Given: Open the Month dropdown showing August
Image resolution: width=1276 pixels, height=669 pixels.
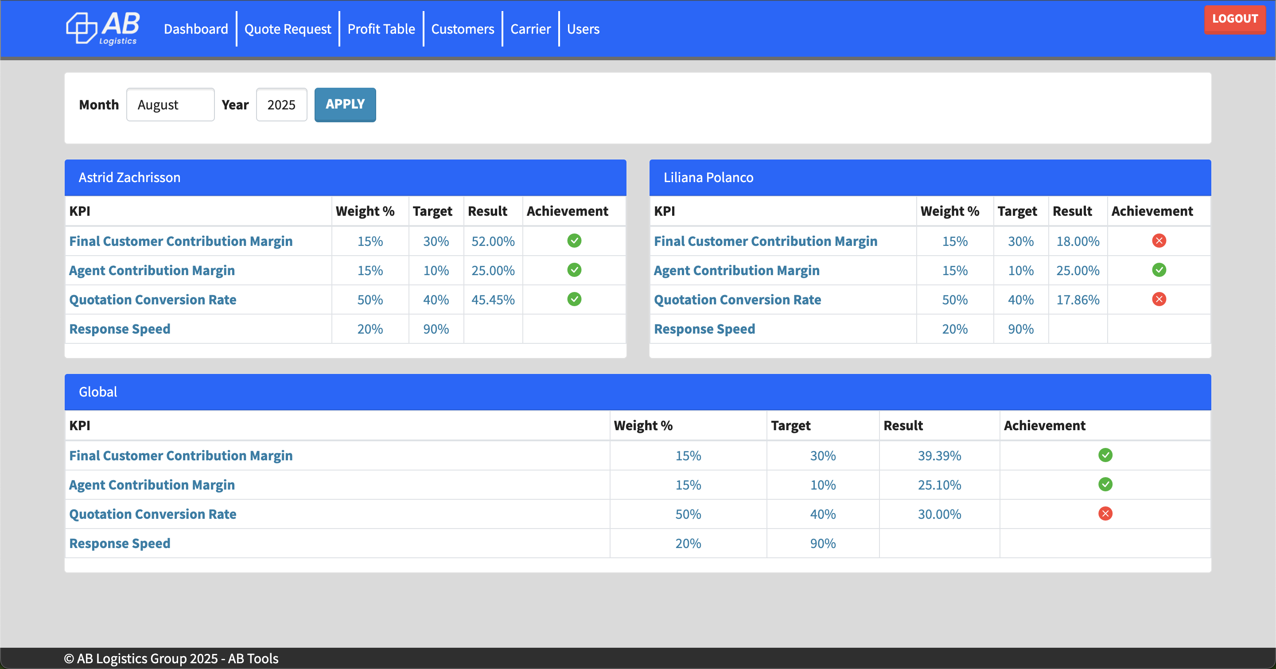Looking at the screenshot, I should [x=170, y=105].
